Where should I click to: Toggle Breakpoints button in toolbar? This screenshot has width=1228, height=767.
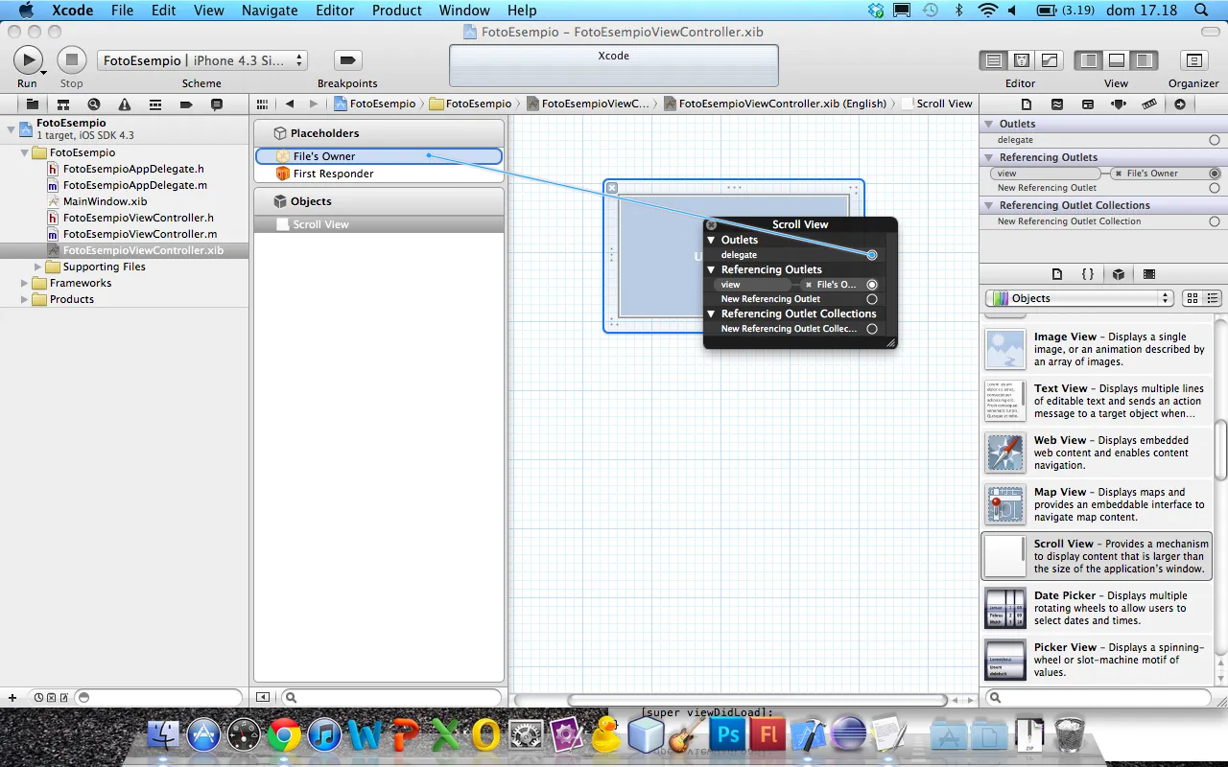pyautogui.click(x=347, y=60)
